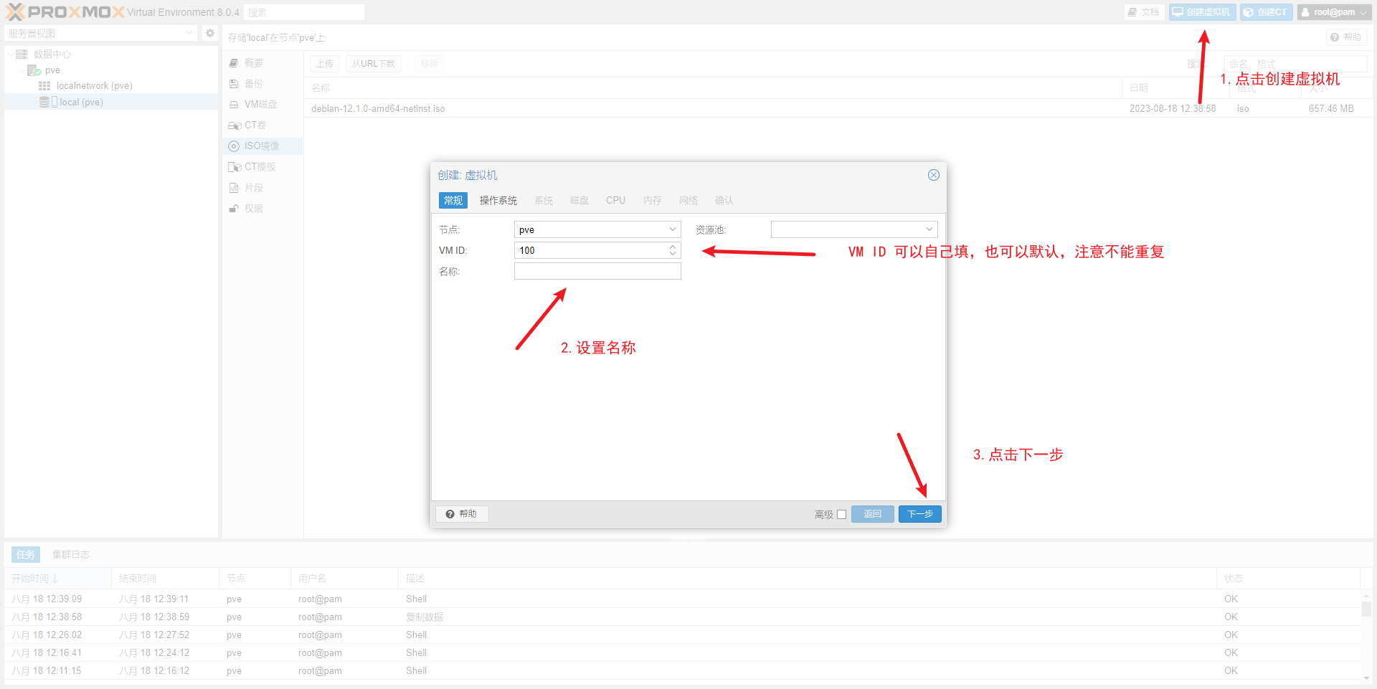Click the gear icon beside server view selector
Viewport: 1377px width, 689px height.
click(x=209, y=33)
